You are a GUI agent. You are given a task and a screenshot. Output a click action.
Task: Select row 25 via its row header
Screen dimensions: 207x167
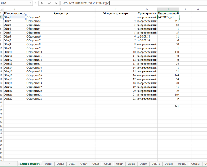1,106
